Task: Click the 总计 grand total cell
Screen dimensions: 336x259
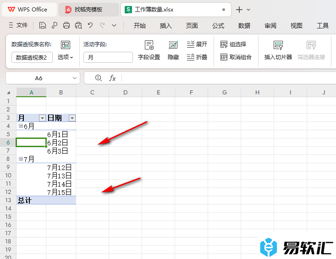Action: click(x=31, y=200)
